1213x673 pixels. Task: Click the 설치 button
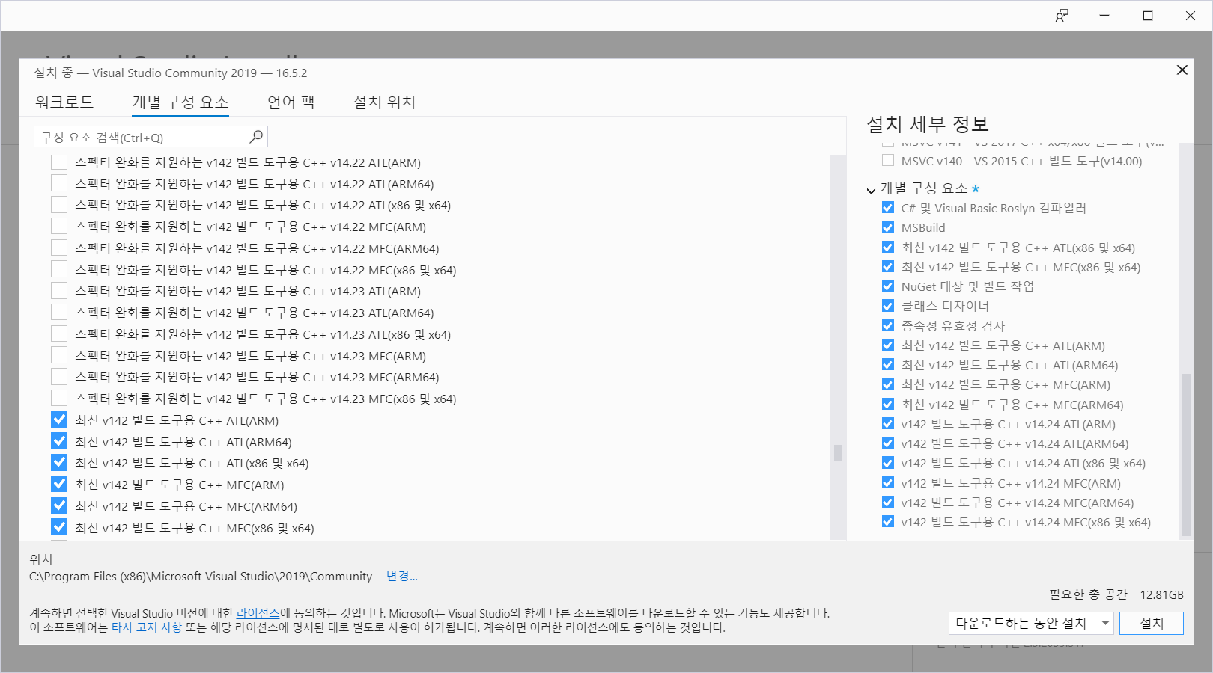point(1152,623)
